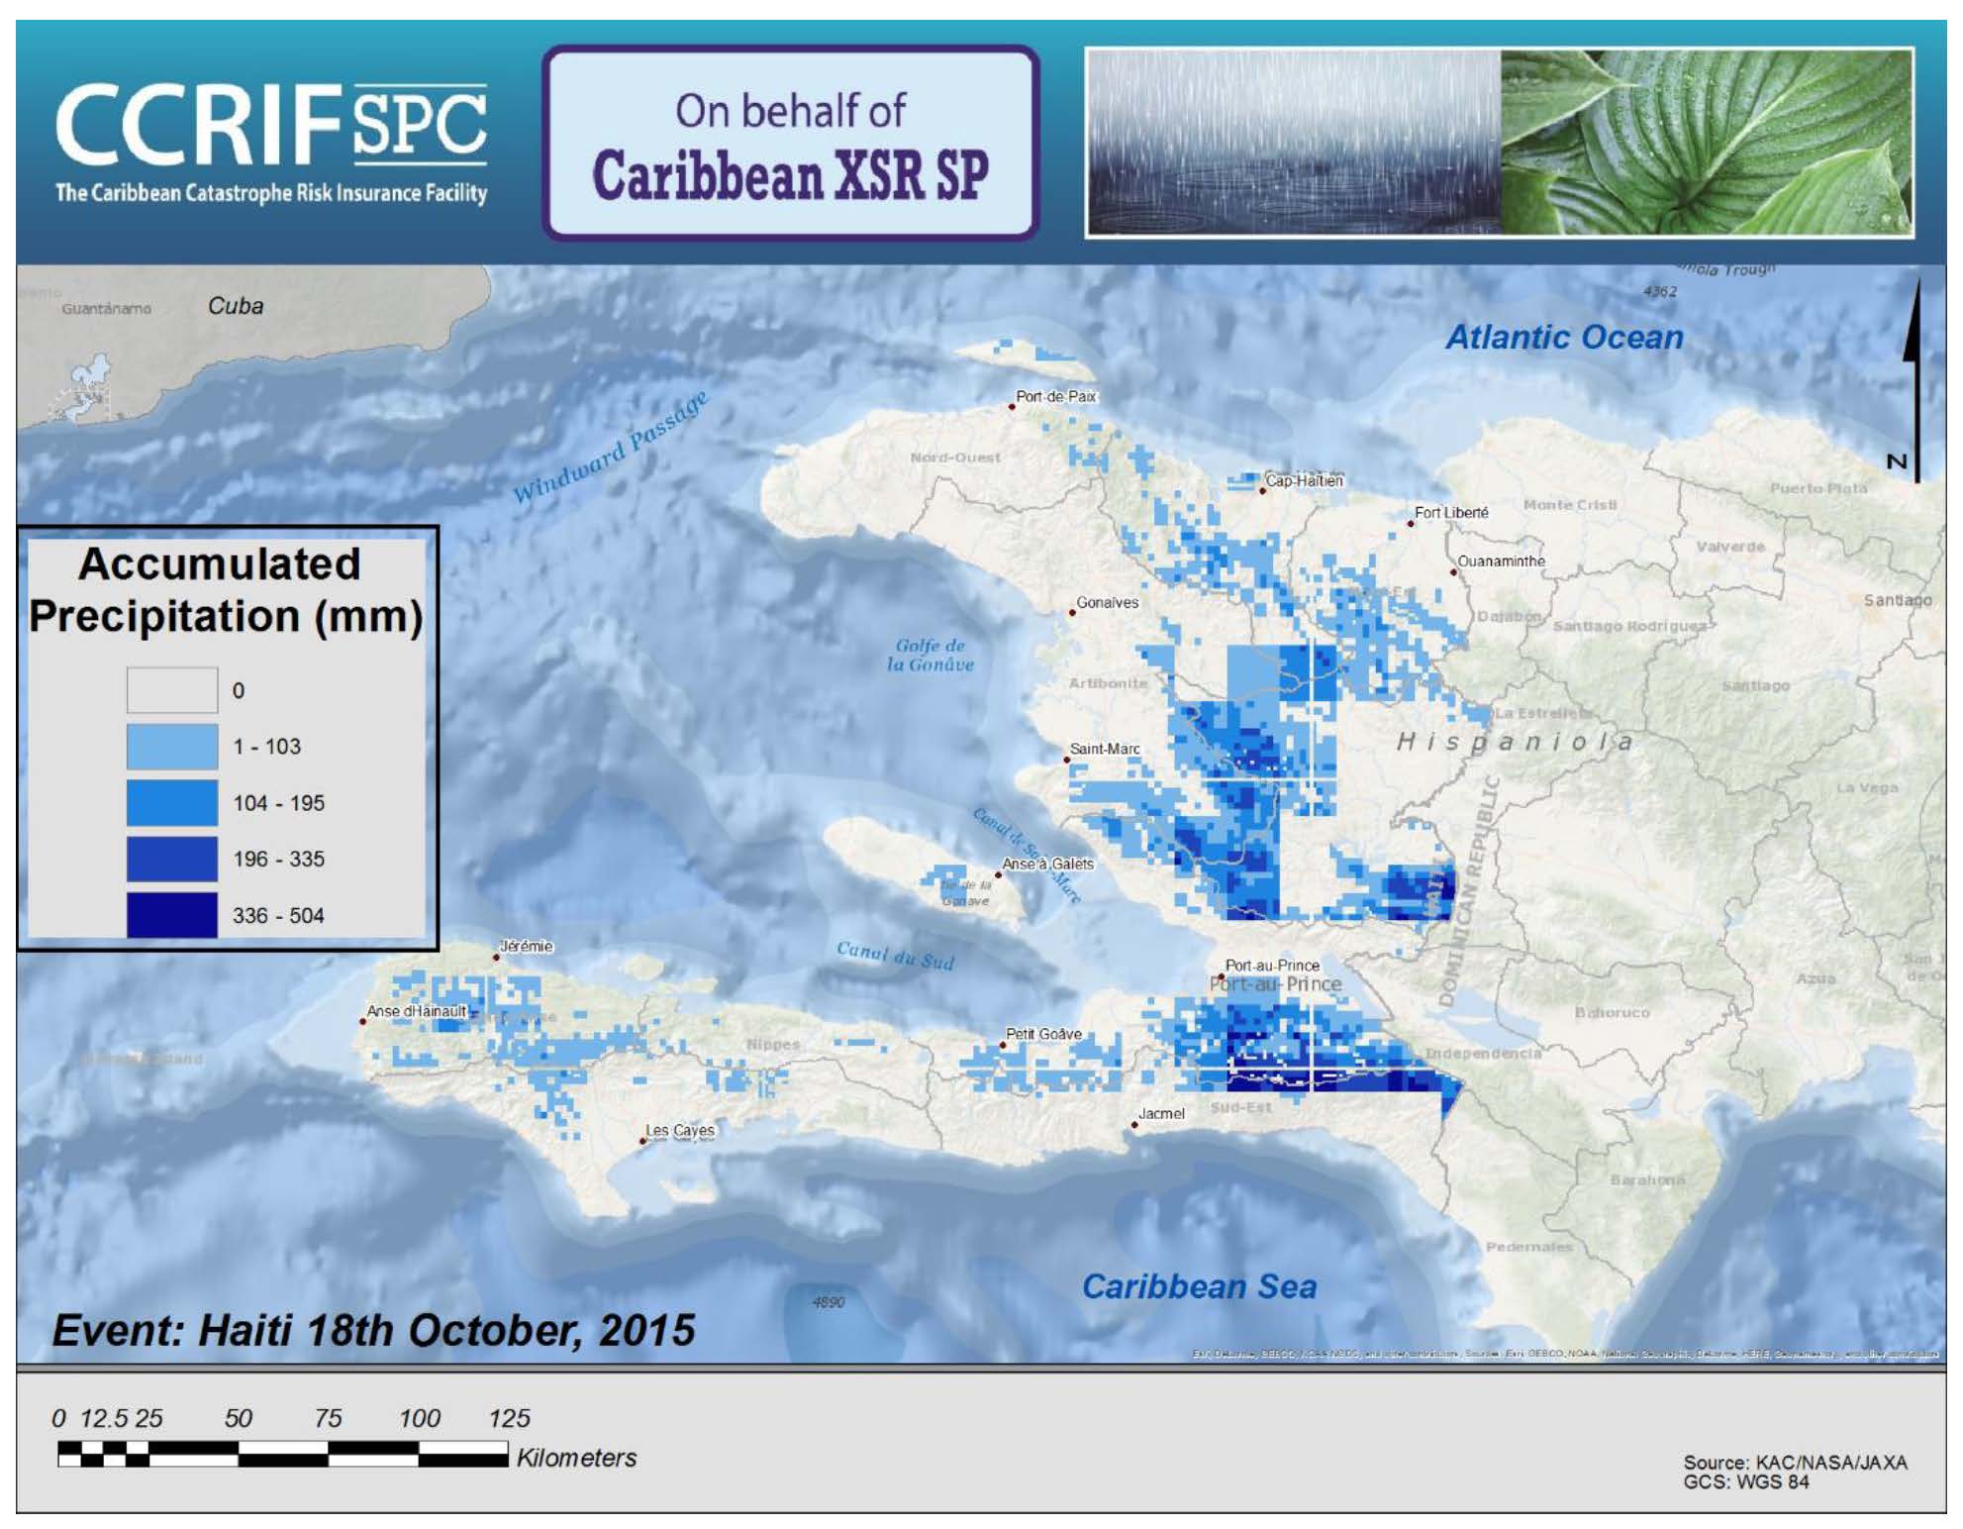Image resolution: width=1963 pixels, height=1529 pixels.
Task: Click the 'Guantánamo' label
Action: [x=107, y=309]
